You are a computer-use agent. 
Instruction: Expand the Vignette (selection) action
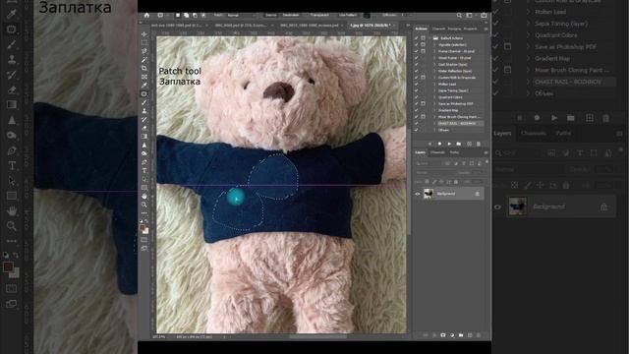(x=434, y=44)
